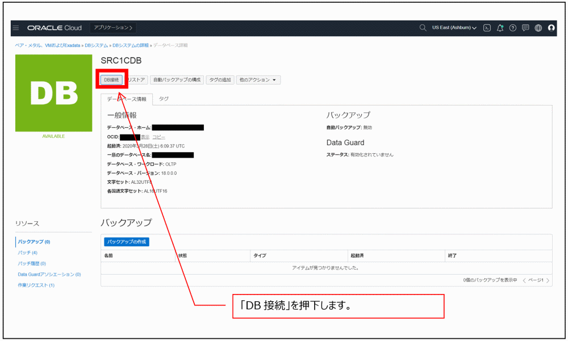Open the search icon in header
568x341 pixels.
(x=423, y=28)
